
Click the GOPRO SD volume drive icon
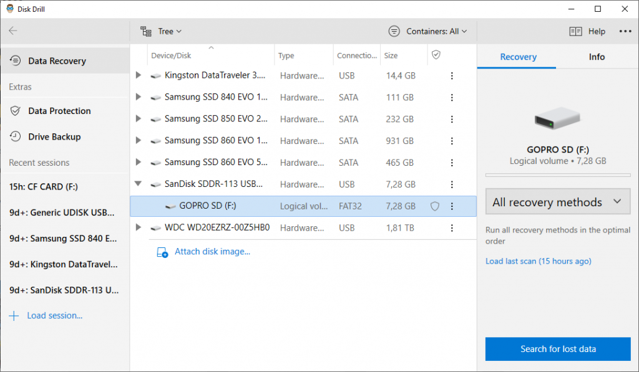170,206
